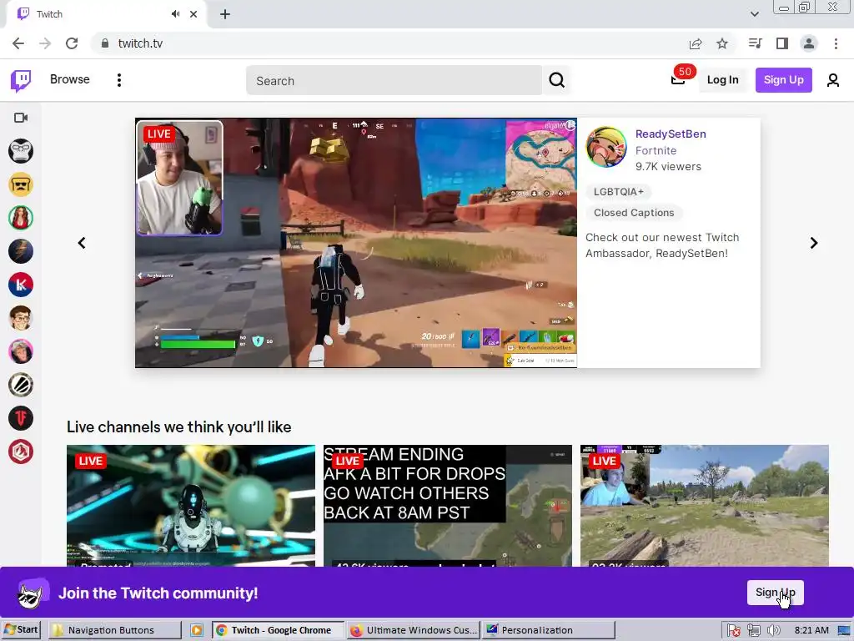The width and height of the screenshot is (854, 641).
Task: Go forward in Chrome
Action: [45, 43]
